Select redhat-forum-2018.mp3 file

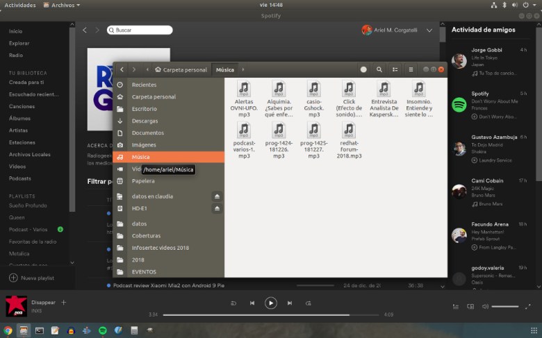(x=349, y=140)
